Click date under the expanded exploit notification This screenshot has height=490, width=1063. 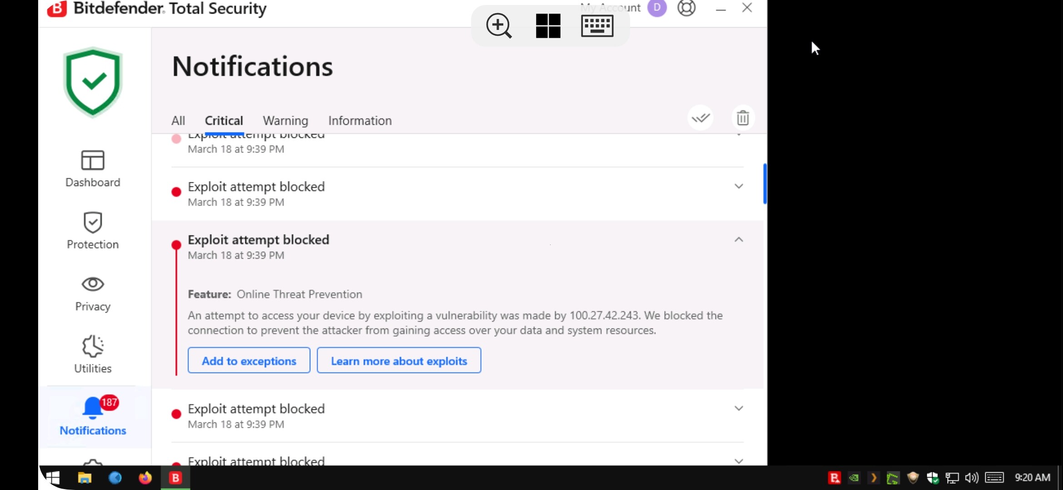(x=236, y=255)
